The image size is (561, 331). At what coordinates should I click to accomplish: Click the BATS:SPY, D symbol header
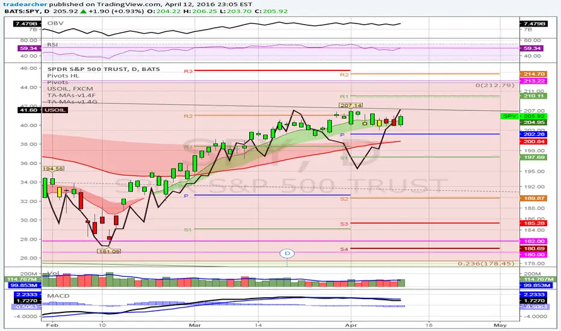27,11
